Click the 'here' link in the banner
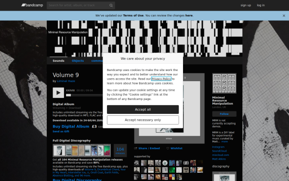The height and width of the screenshot is (181, 289). (x=189, y=15)
